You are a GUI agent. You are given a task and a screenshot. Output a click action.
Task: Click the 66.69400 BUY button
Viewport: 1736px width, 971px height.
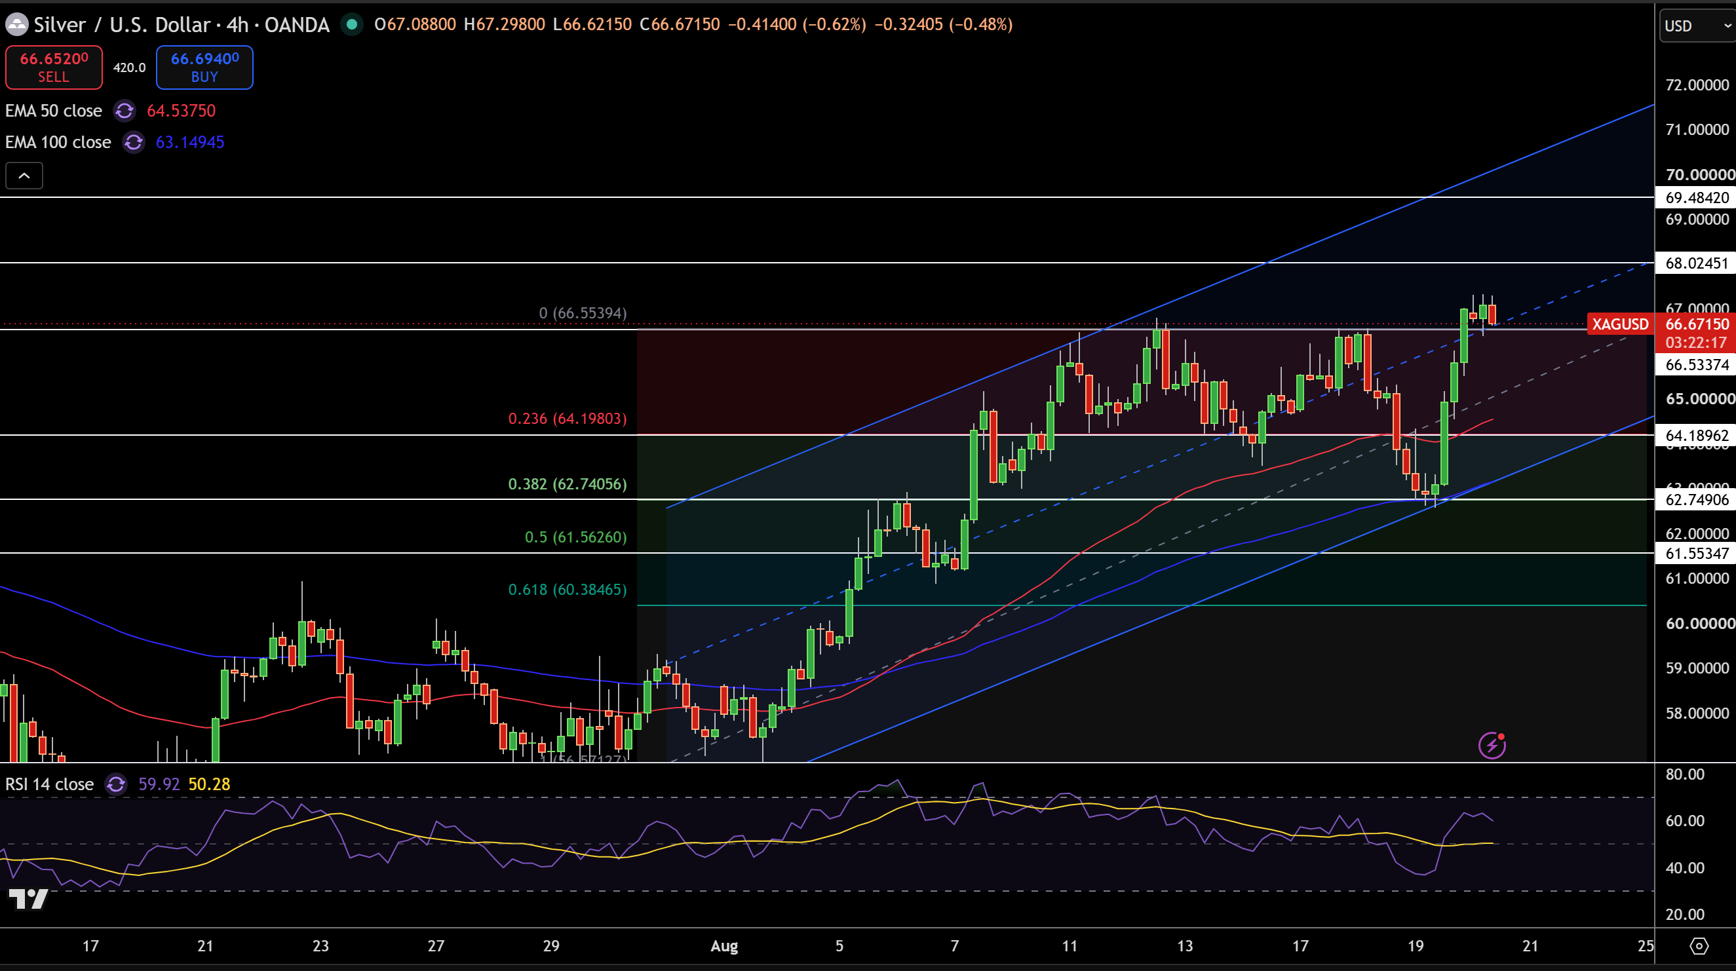coord(205,67)
